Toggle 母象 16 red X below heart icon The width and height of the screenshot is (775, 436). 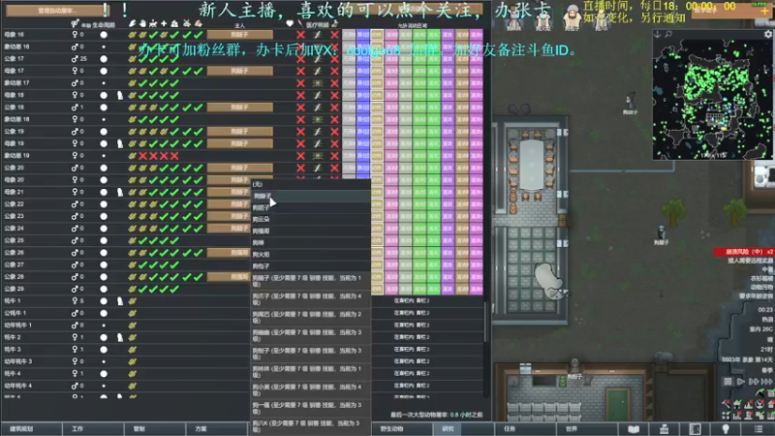click(x=300, y=35)
